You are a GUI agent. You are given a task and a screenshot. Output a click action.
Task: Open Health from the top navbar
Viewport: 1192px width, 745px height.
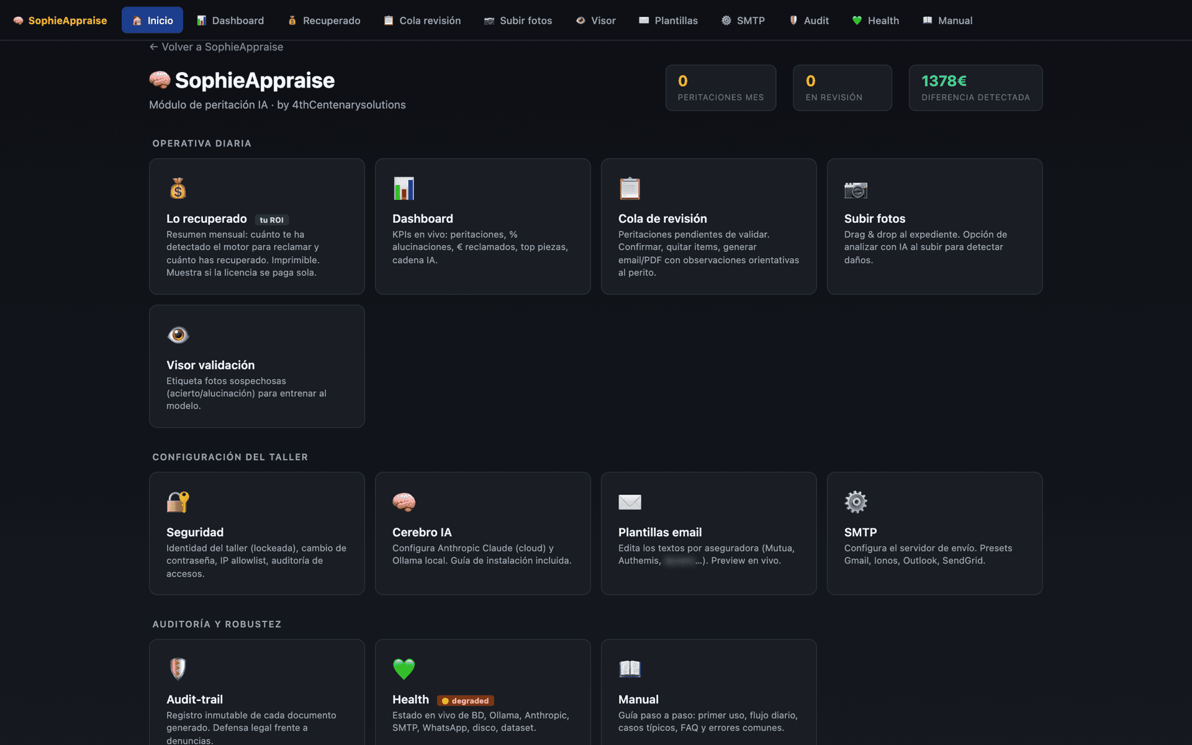875,20
